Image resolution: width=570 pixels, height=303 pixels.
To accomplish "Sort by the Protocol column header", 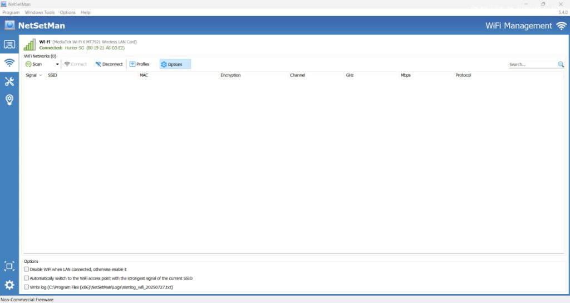I will pos(463,75).
